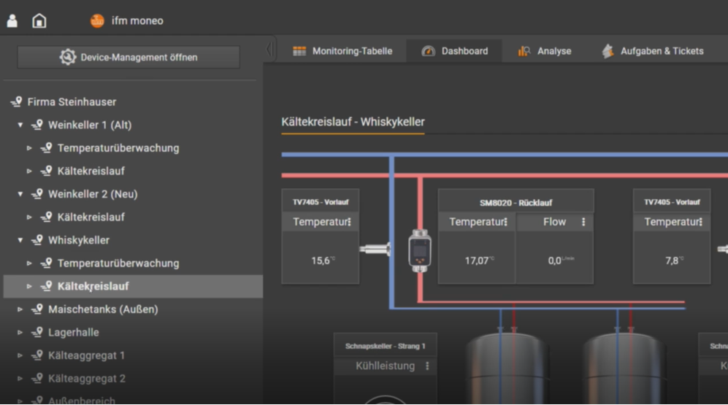This screenshot has width=728, height=405.
Task: Collapse the Whiskykeller tree node
Action: pyautogui.click(x=20, y=240)
